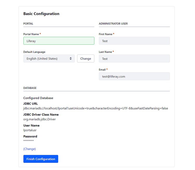
Task: Click the First Name label
Action: pos(106,34)
